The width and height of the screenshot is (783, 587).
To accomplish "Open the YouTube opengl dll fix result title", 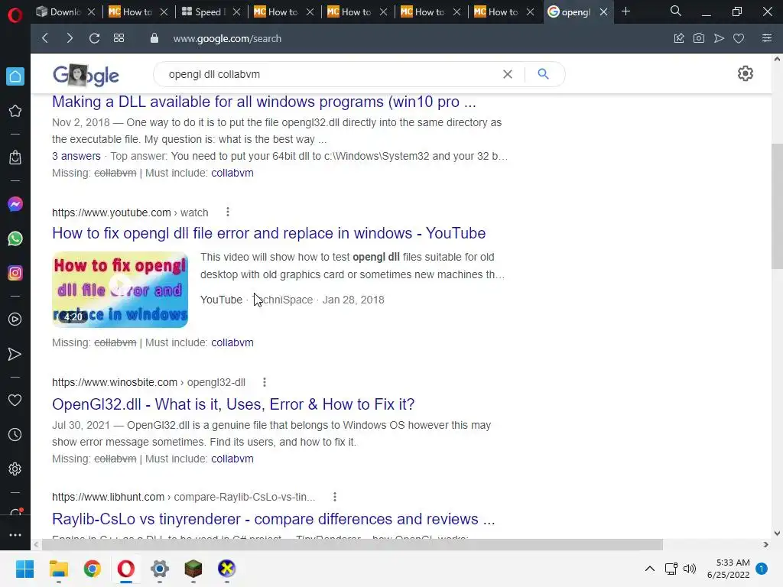I will pyautogui.click(x=268, y=233).
